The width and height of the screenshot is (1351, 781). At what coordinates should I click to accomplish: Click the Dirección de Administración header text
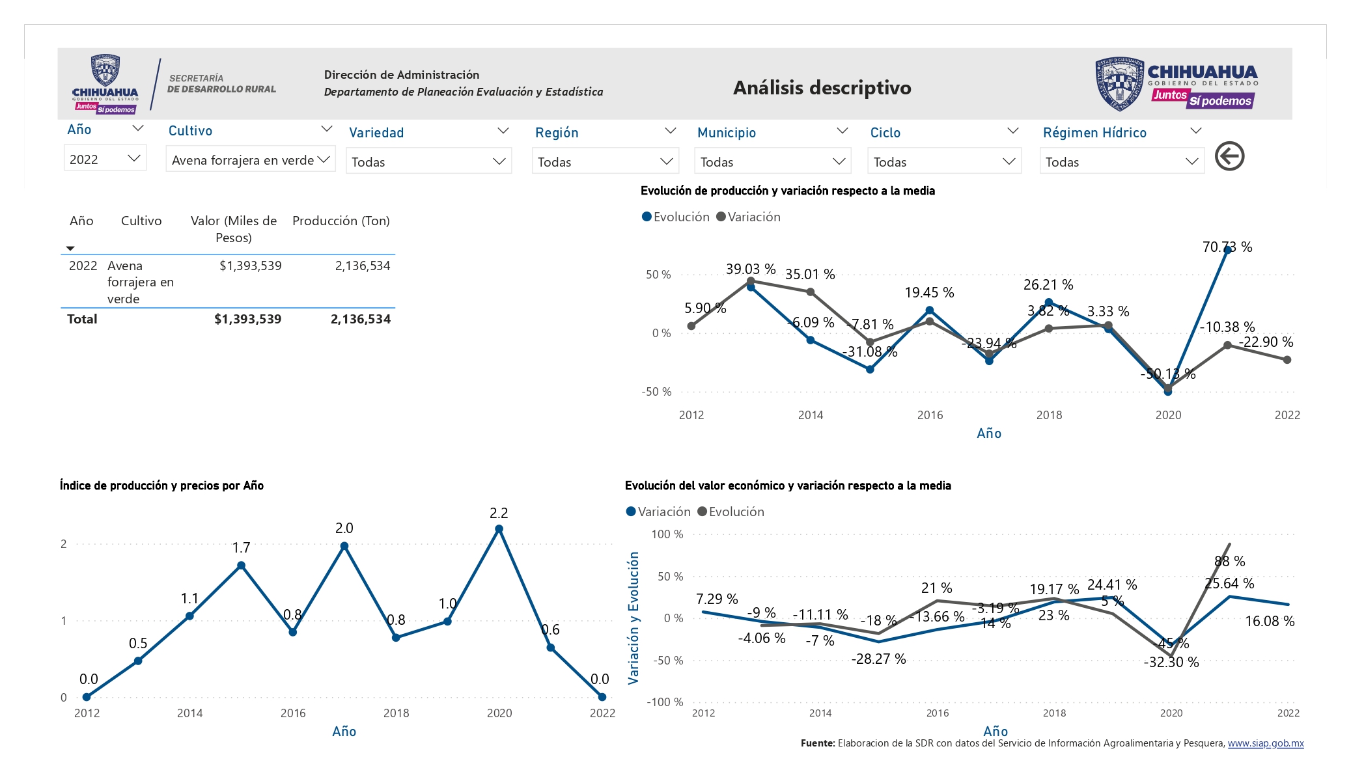(402, 75)
